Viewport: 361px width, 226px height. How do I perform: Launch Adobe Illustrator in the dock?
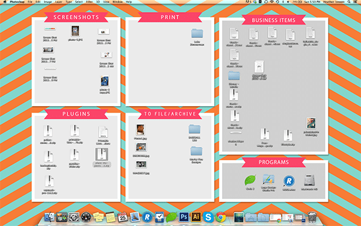coord(196,217)
